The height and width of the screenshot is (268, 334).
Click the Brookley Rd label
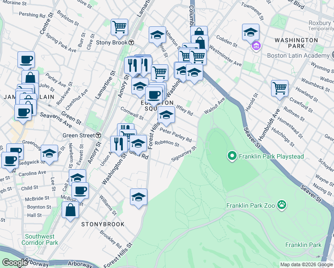tap(111, 239)
